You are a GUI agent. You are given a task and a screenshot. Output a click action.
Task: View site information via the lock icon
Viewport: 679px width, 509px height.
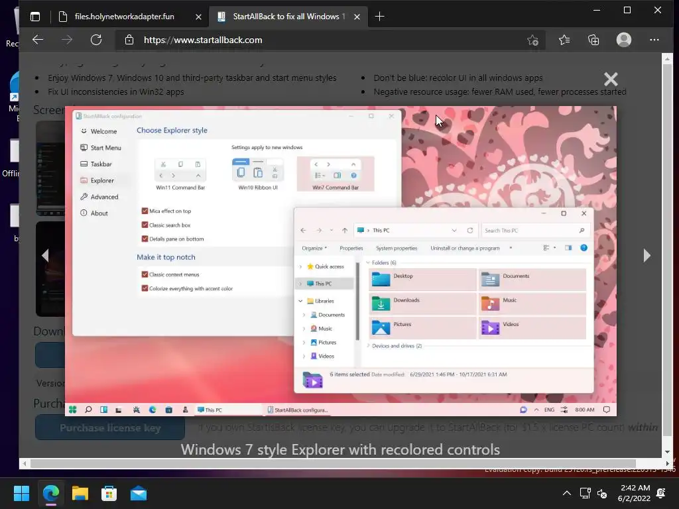[x=129, y=40]
